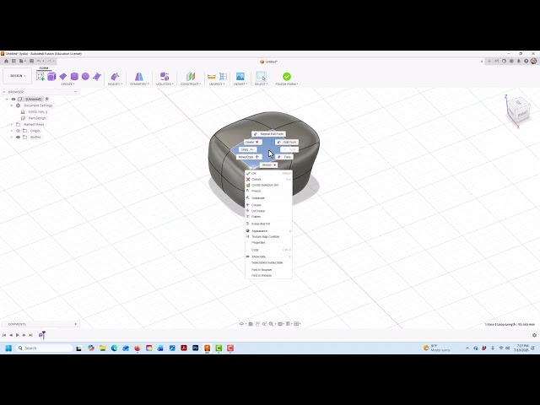
Task: Select the Sphere form tool
Action: 85,77
